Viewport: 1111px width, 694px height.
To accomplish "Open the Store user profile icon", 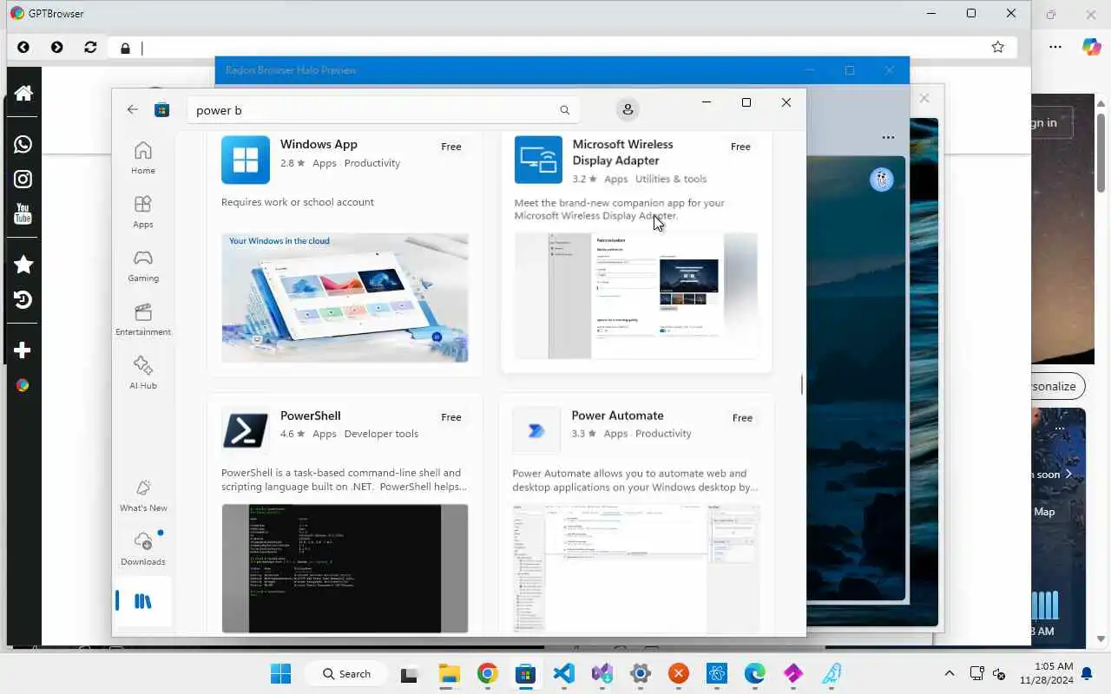I will point(628,109).
